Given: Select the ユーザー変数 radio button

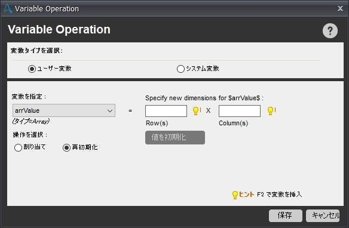Looking at the screenshot, I should pyautogui.click(x=32, y=69).
